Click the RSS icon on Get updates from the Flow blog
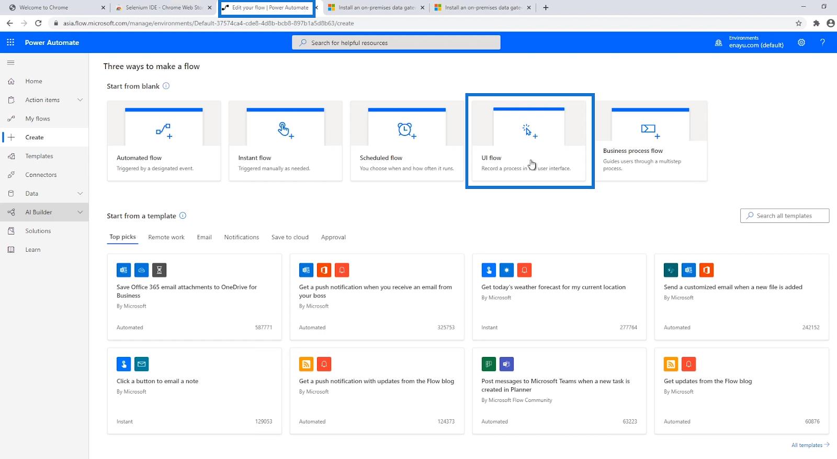Screen dimensions: 837x459 click(671, 364)
